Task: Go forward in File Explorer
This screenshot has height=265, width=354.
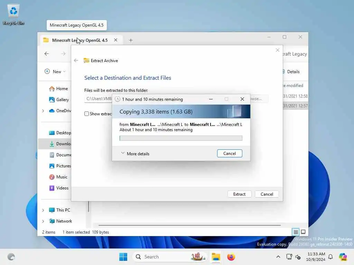Action: coord(63,53)
